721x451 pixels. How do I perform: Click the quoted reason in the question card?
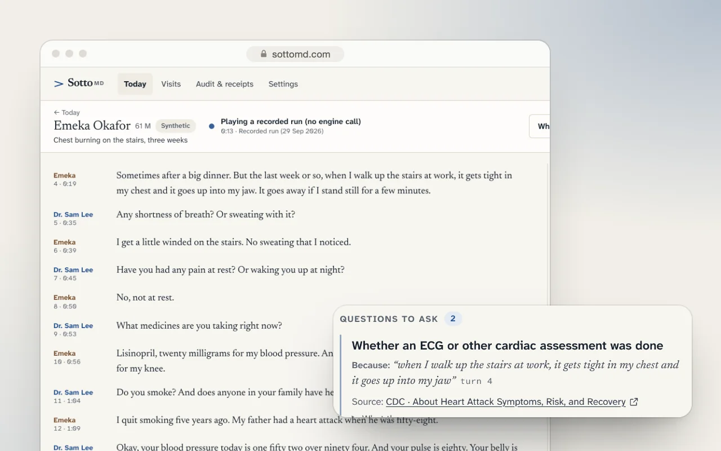515,373
